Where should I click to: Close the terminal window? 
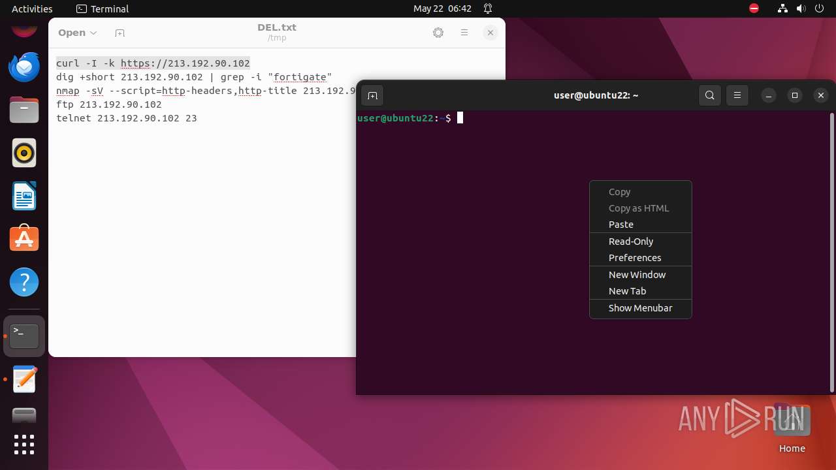point(821,95)
